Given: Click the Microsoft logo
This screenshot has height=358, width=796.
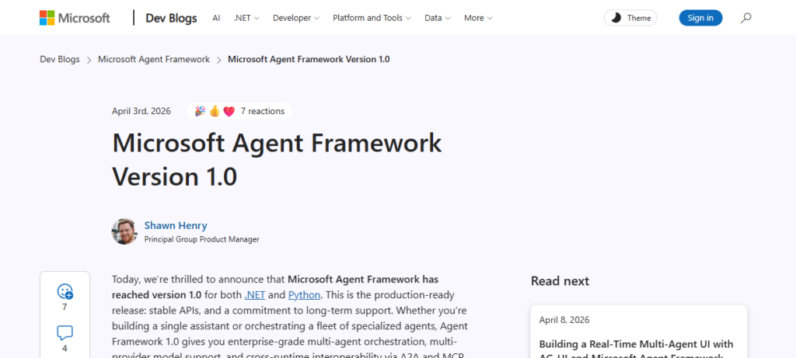Looking at the screenshot, I should coord(75,18).
